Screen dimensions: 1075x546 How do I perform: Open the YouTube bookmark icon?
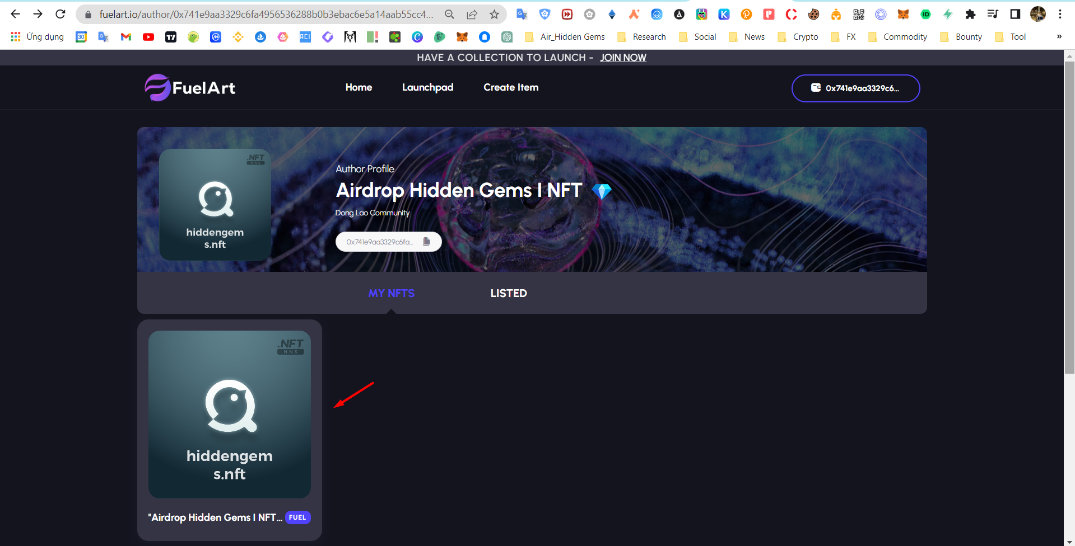tap(148, 37)
